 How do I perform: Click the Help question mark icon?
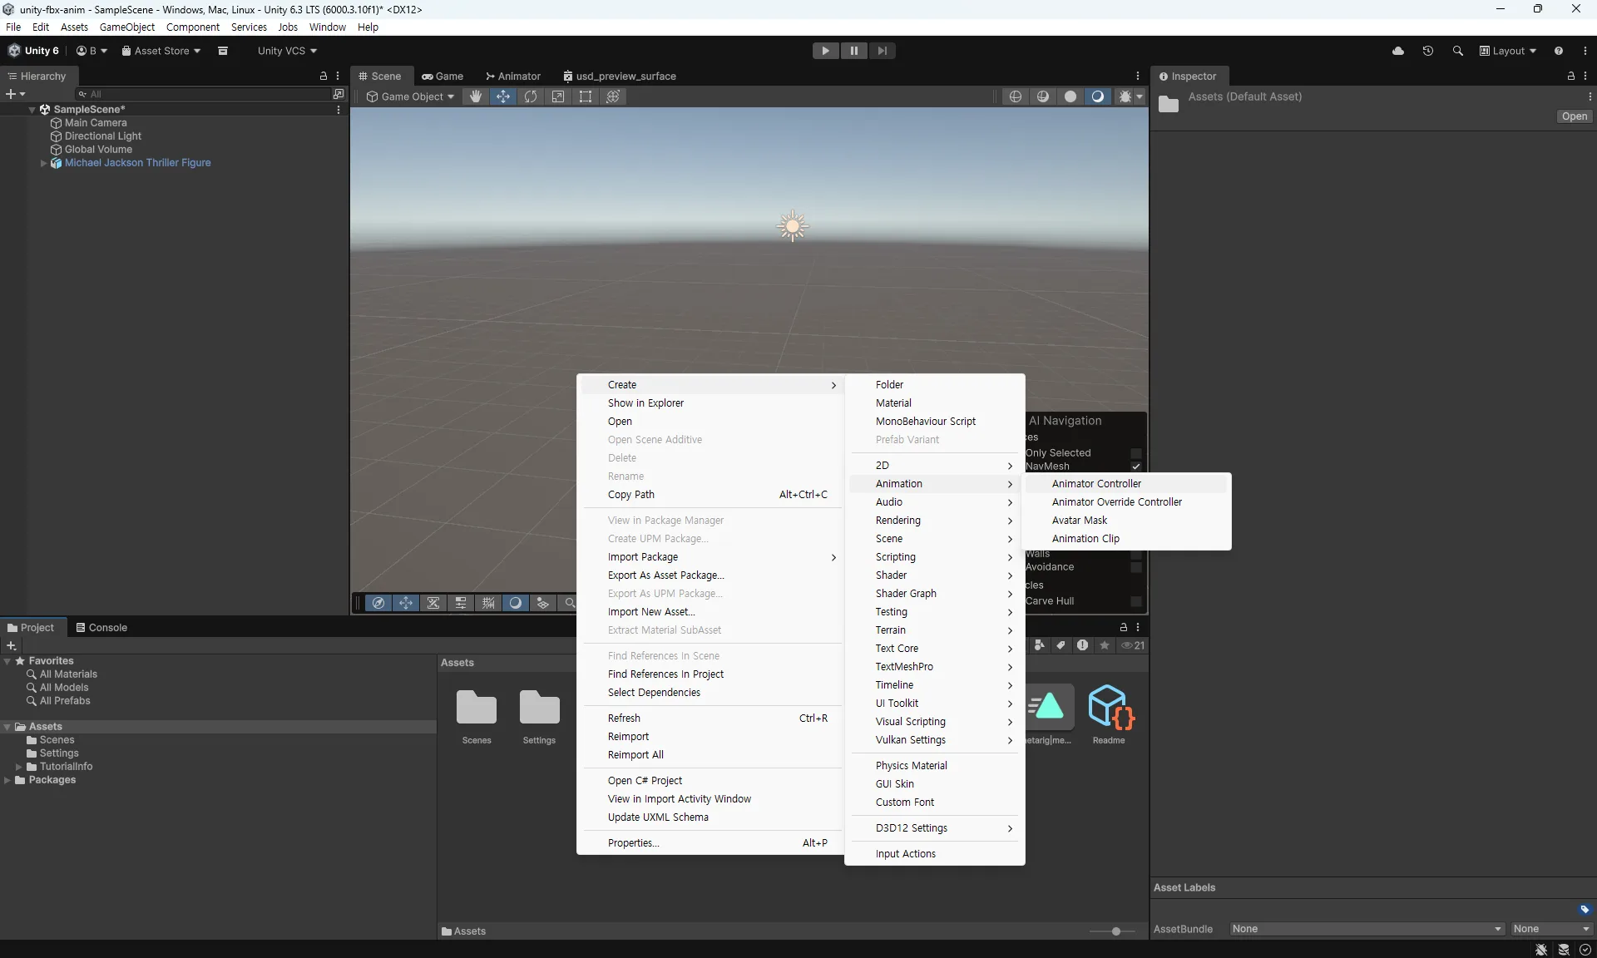(1559, 51)
